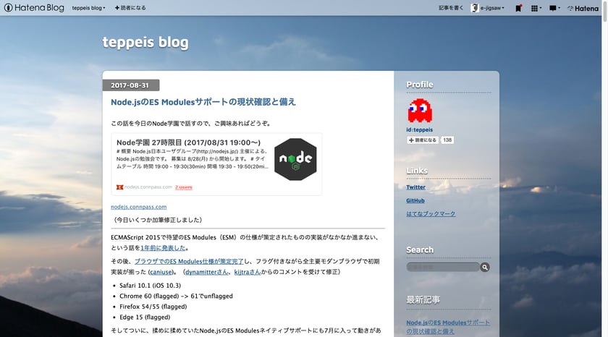
Task: Open the teppeis blog dropdown menu
Action: click(x=88, y=8)
